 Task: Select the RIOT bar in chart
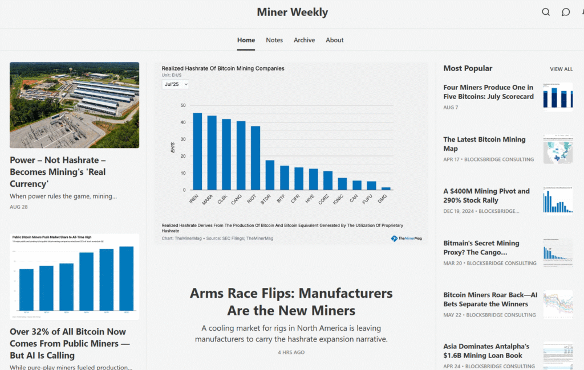pos(255,158)
